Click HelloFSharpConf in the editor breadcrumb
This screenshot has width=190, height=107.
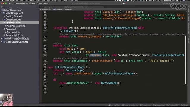(46, 9)
